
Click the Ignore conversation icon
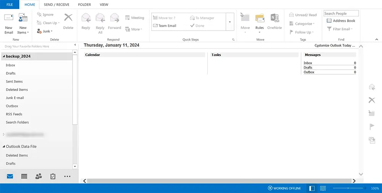click(39, 15)
